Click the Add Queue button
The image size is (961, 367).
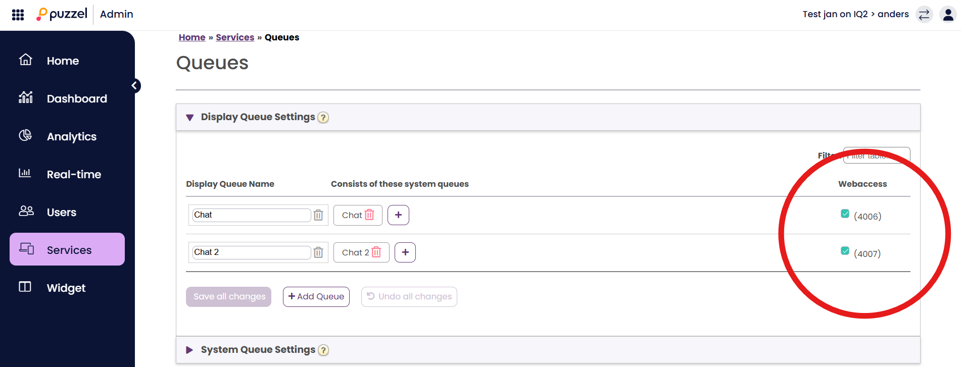tap(316, 297)
